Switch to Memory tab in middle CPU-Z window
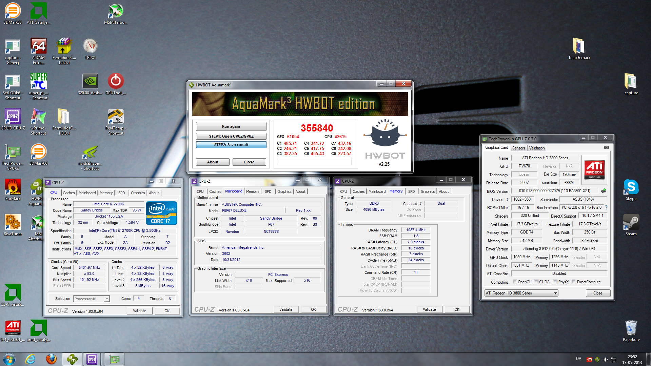Viewport: 651px width, 366px height. click(253, 191)
